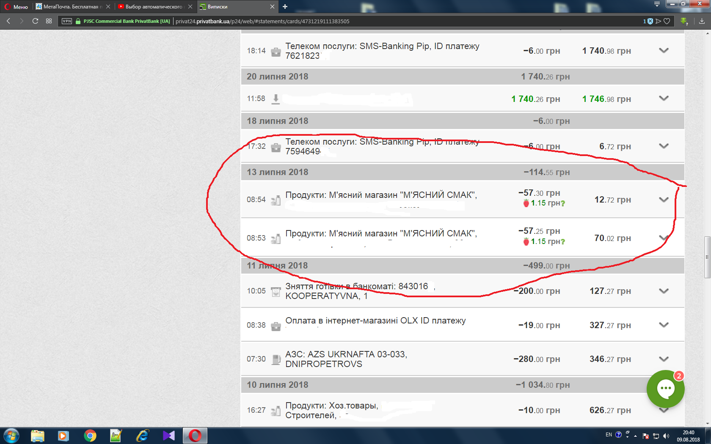
Task: Switch to the Выбор автоматического YouTube tab
Action: (x=155, y=7)
